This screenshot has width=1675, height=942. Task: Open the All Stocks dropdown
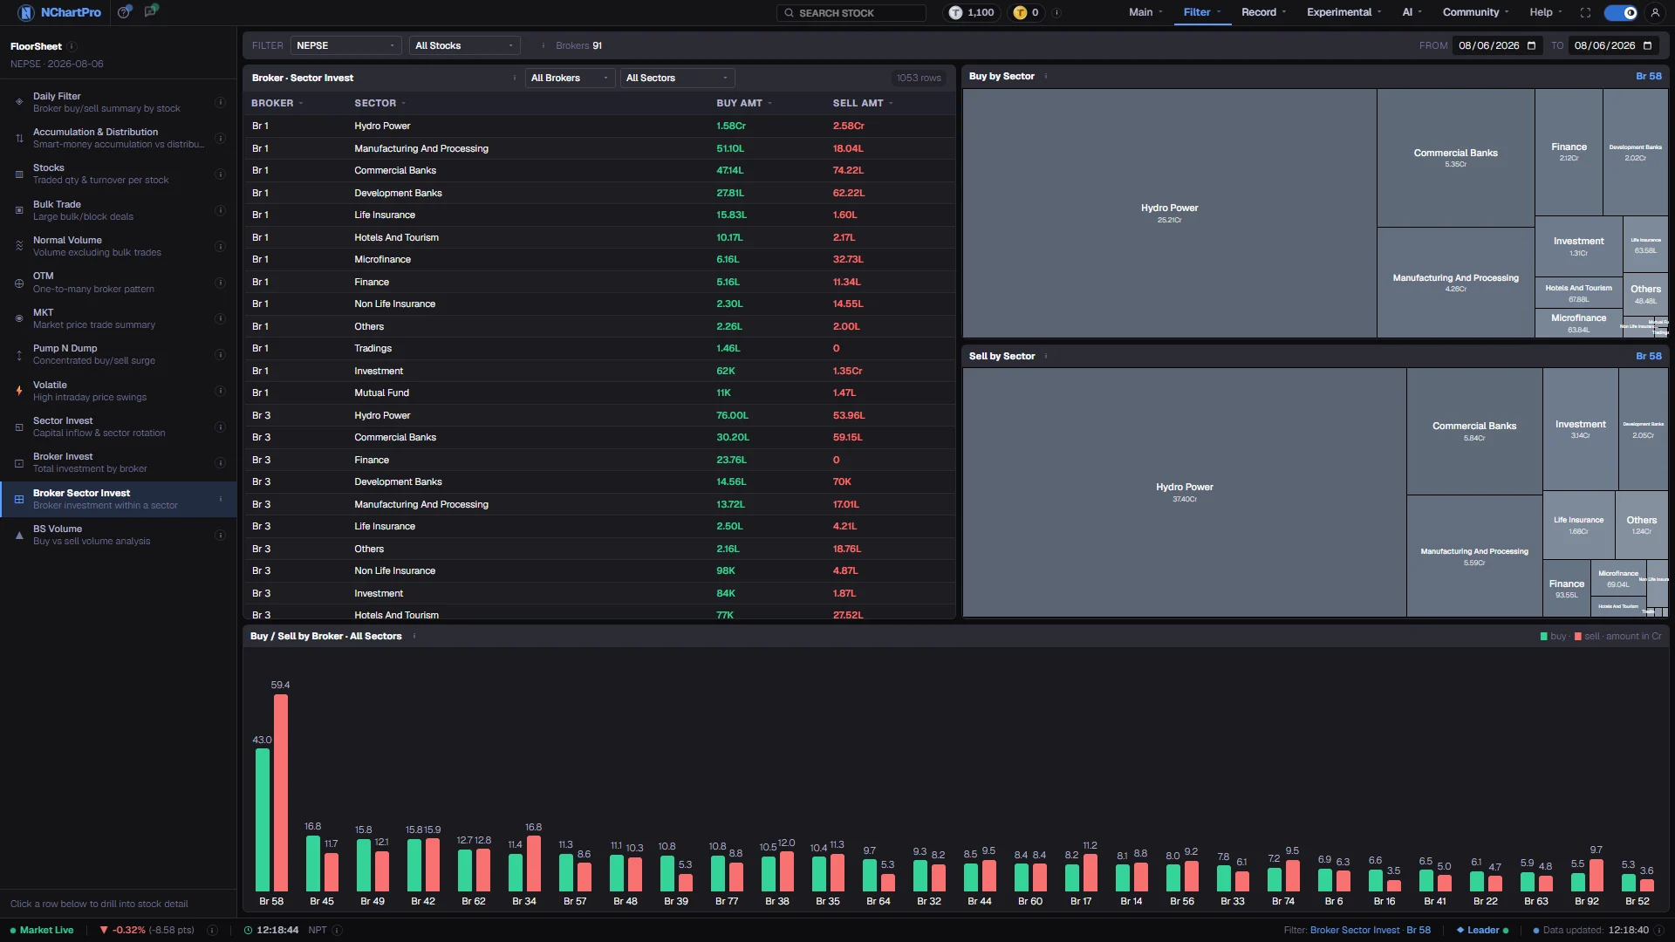tap(465, 45)
